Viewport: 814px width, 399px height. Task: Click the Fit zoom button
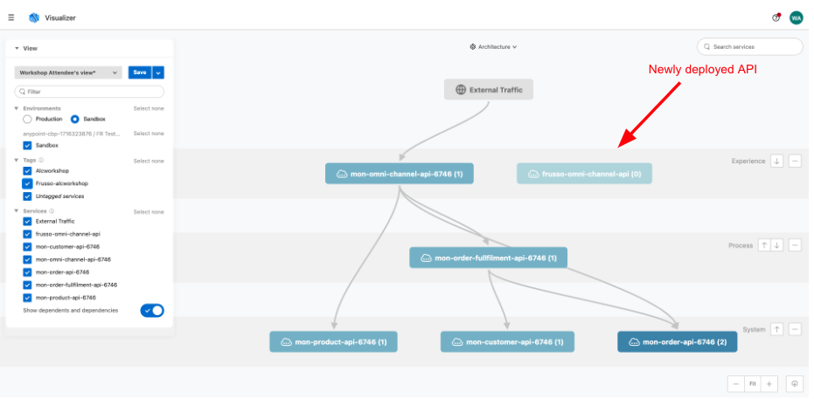point(752,383)
